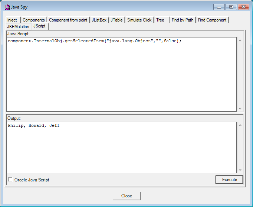This screenshot has height=207, width=253.
Task: Click the Close button at the bottom
Action: [x=126, y=196]
